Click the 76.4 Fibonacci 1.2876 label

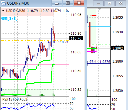(x=100, y=62)
